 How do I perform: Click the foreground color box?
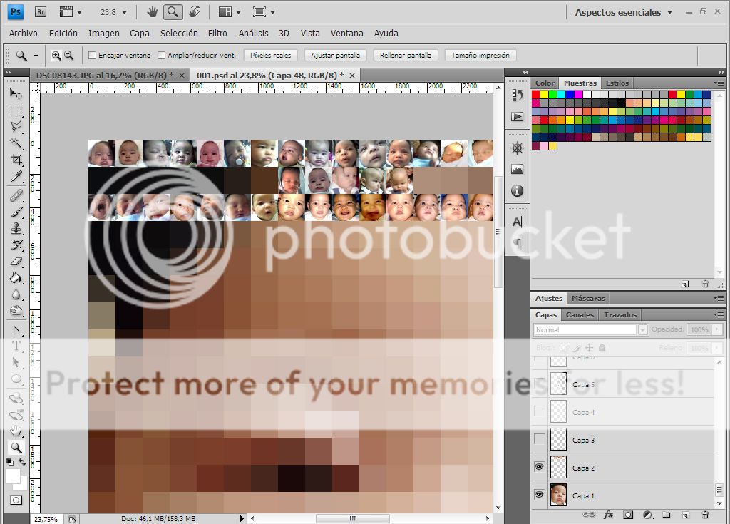pos(13,476)
